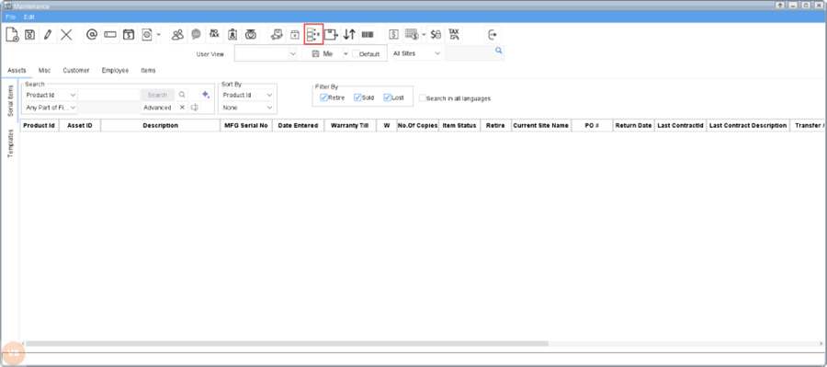Open the Sort By None dropdown

pos(247,108)
